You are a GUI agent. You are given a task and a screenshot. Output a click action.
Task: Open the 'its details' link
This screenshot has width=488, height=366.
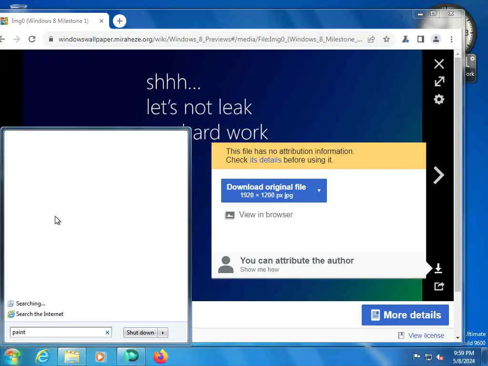click(265, 160)
